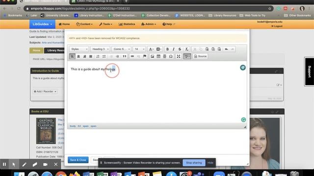The height and width of the screenshot is (176, 314).
Task: Open the Styles dropdown
Action: coord(79,49)
